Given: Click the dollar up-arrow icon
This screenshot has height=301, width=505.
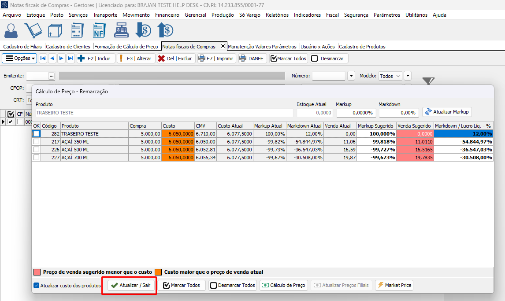Looking at the screenshot, I should pyautogui.click(x=165, y=31).
